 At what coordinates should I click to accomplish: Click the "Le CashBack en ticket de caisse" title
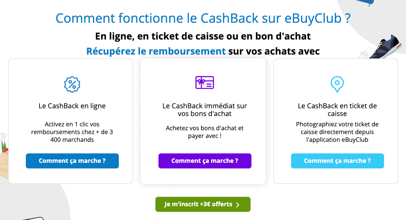pos(337,110)
